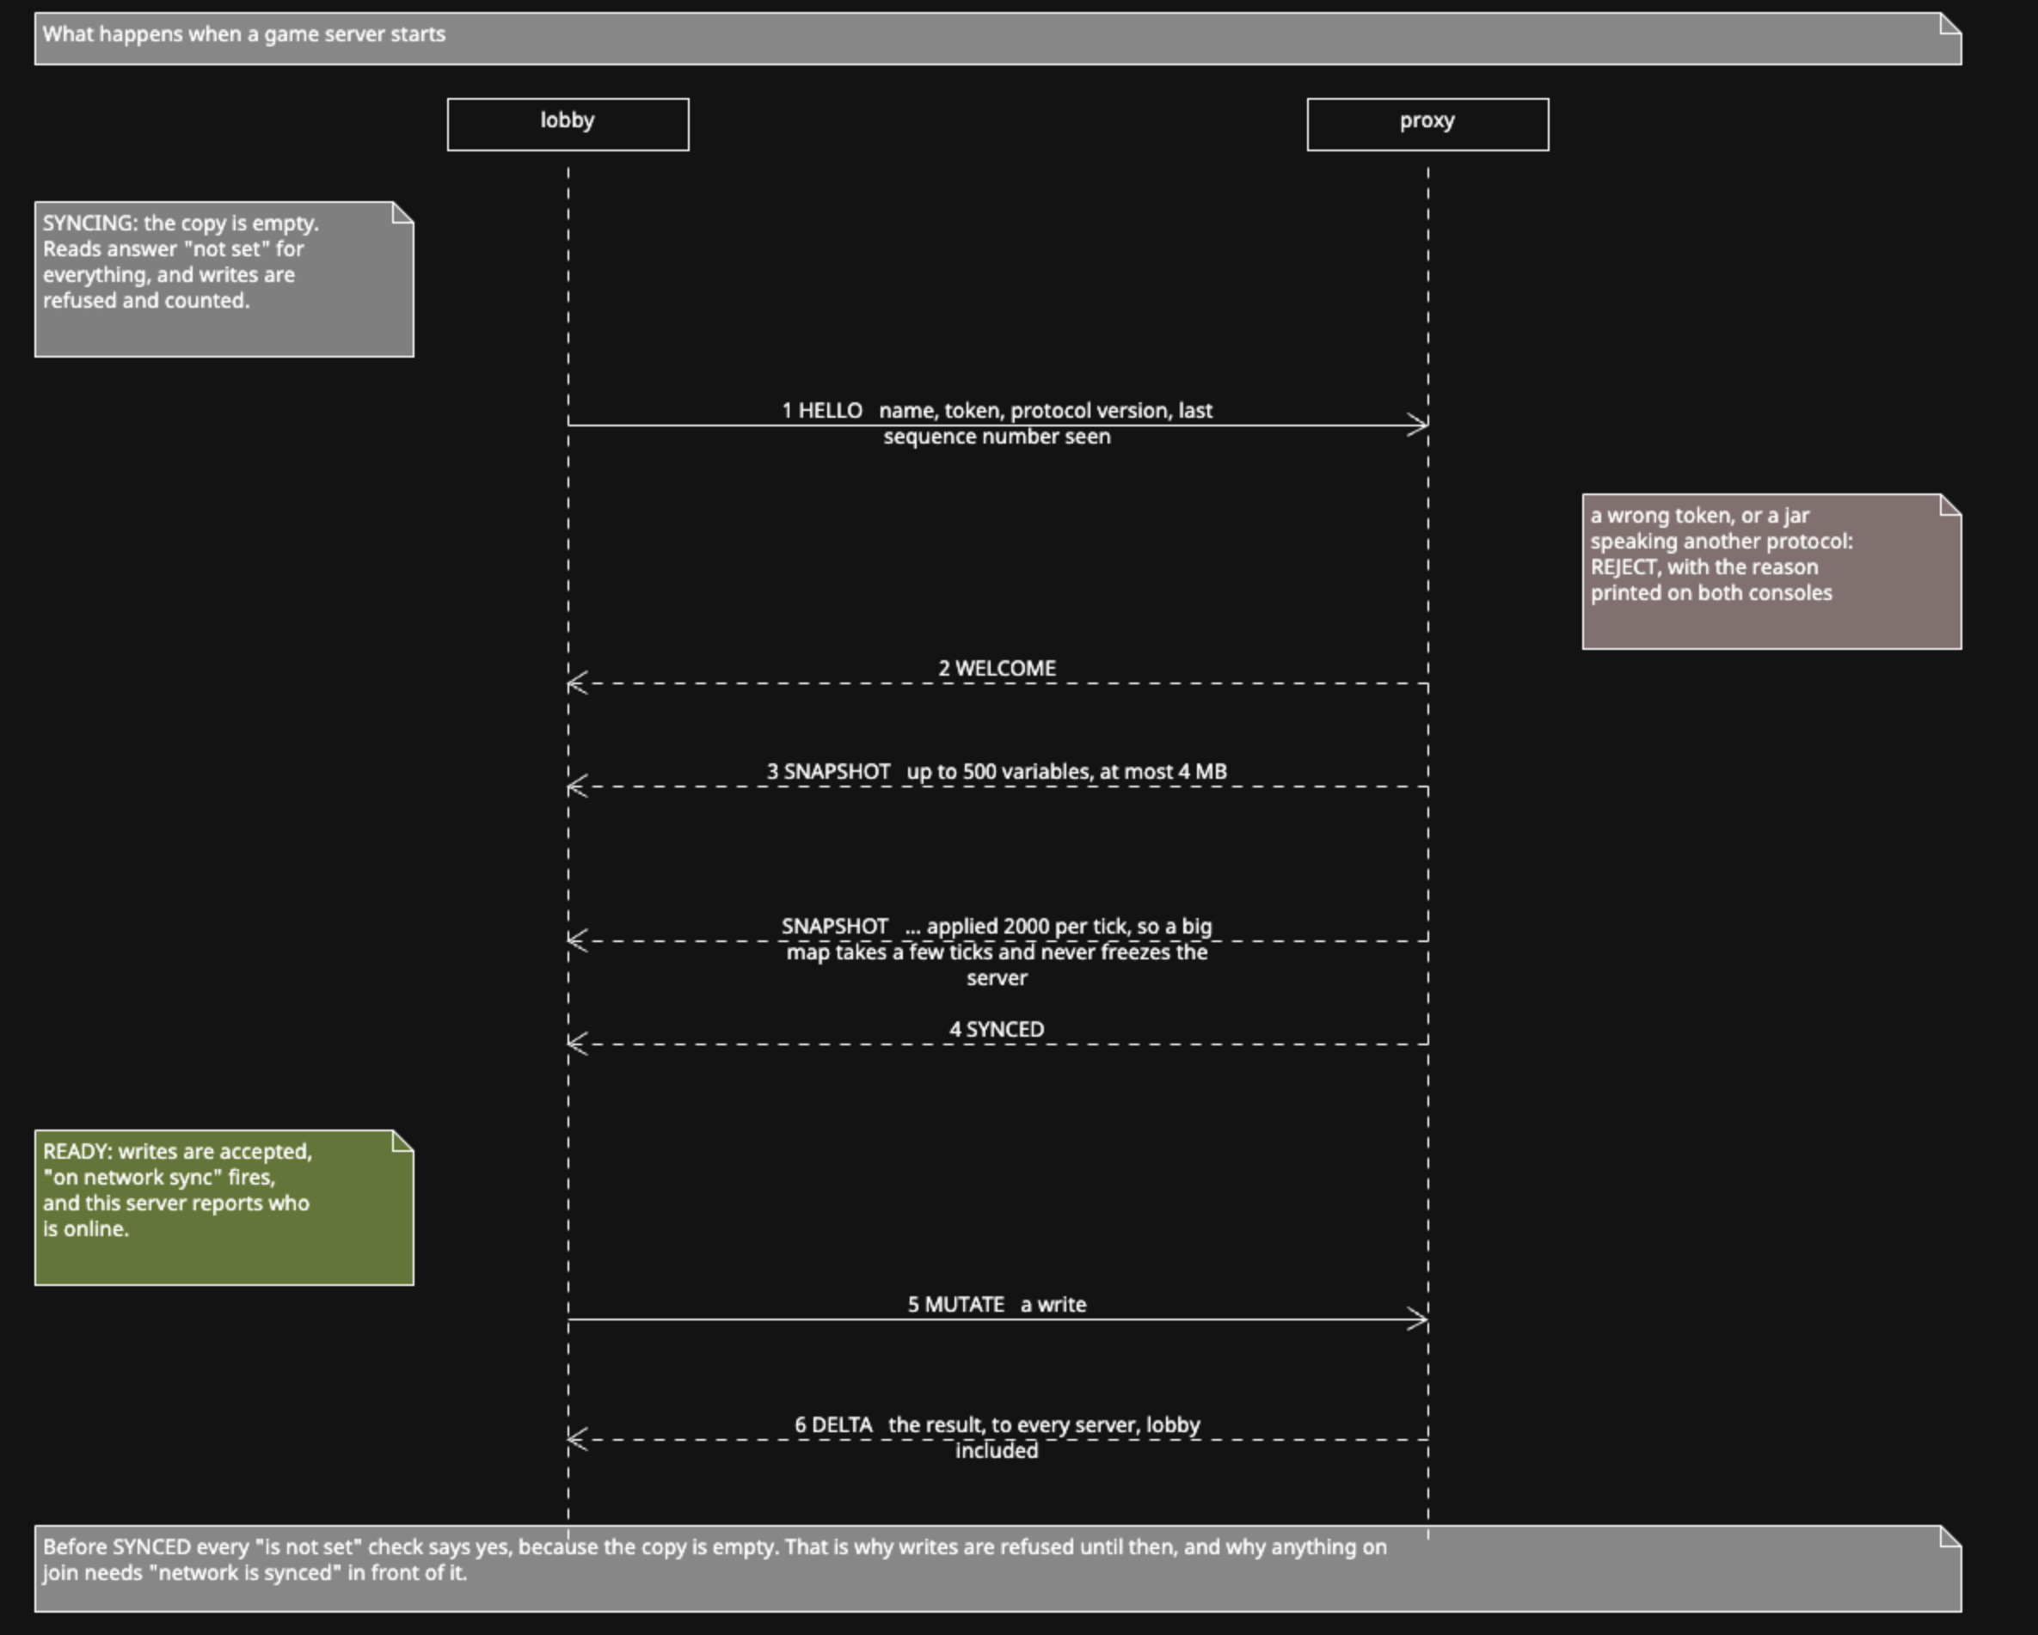Select the title note 'What happens when a game server starts'
The width and height of the screenshot is (2038, 1635).
[x=998, y=39]
